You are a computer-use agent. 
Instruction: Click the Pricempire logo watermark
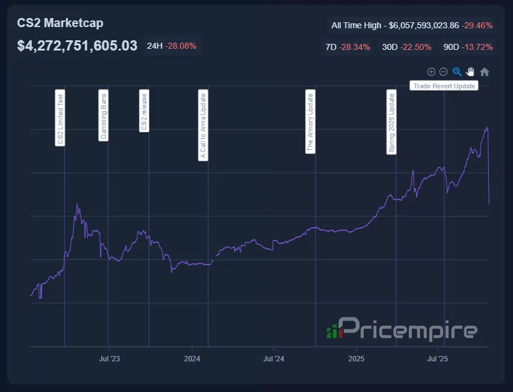pyautogui.click(x=402, y=330)
